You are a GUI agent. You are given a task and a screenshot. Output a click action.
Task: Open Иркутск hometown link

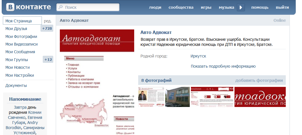[198, 56]
